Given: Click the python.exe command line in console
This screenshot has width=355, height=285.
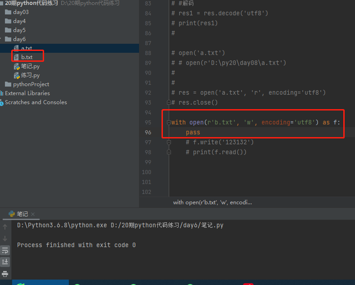Looking at the screenshot, I should pos(120,225).
